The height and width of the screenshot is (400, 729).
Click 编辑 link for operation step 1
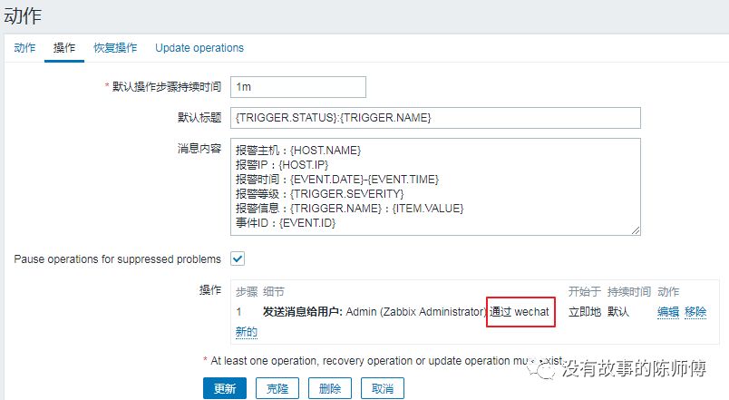coord(668,312)
